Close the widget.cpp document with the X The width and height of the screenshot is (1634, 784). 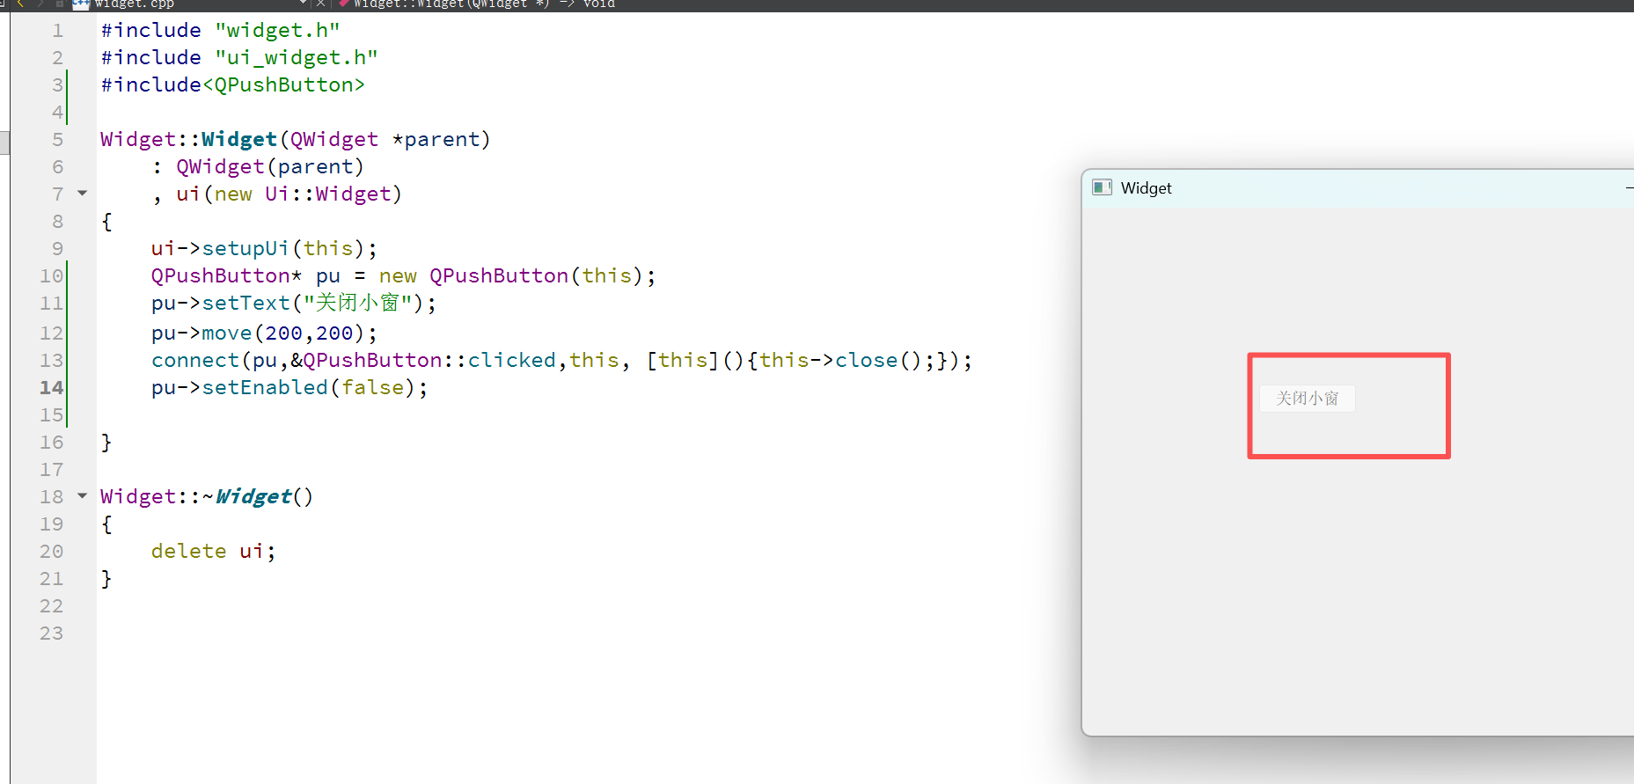[321, 4]
